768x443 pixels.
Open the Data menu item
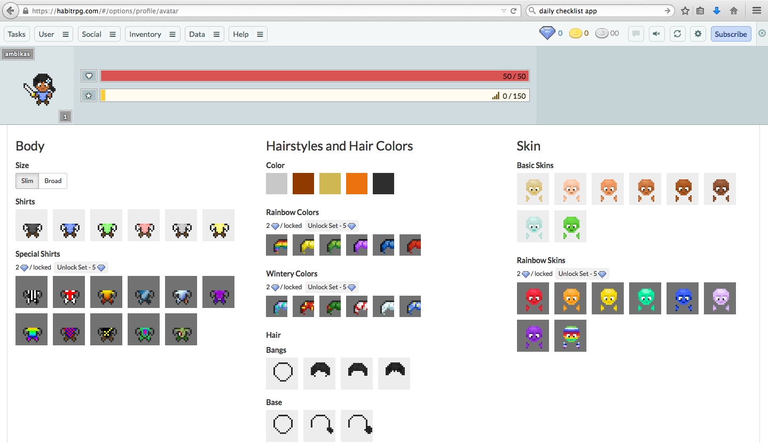[x=197, y=34]
